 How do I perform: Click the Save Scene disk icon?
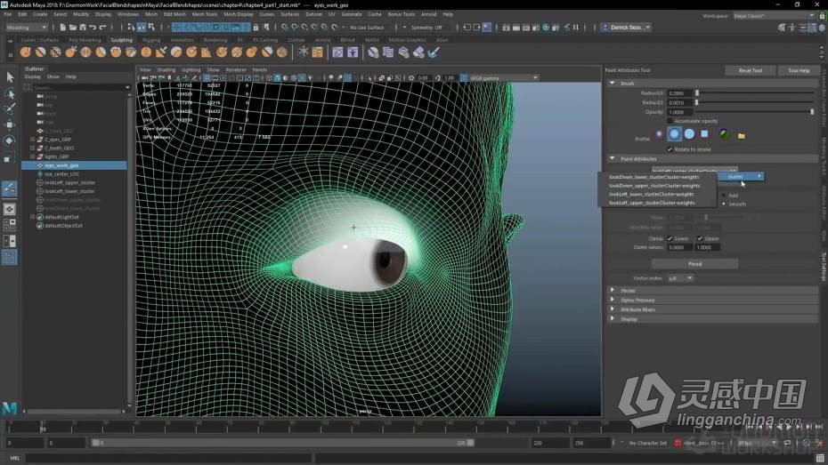83,28
